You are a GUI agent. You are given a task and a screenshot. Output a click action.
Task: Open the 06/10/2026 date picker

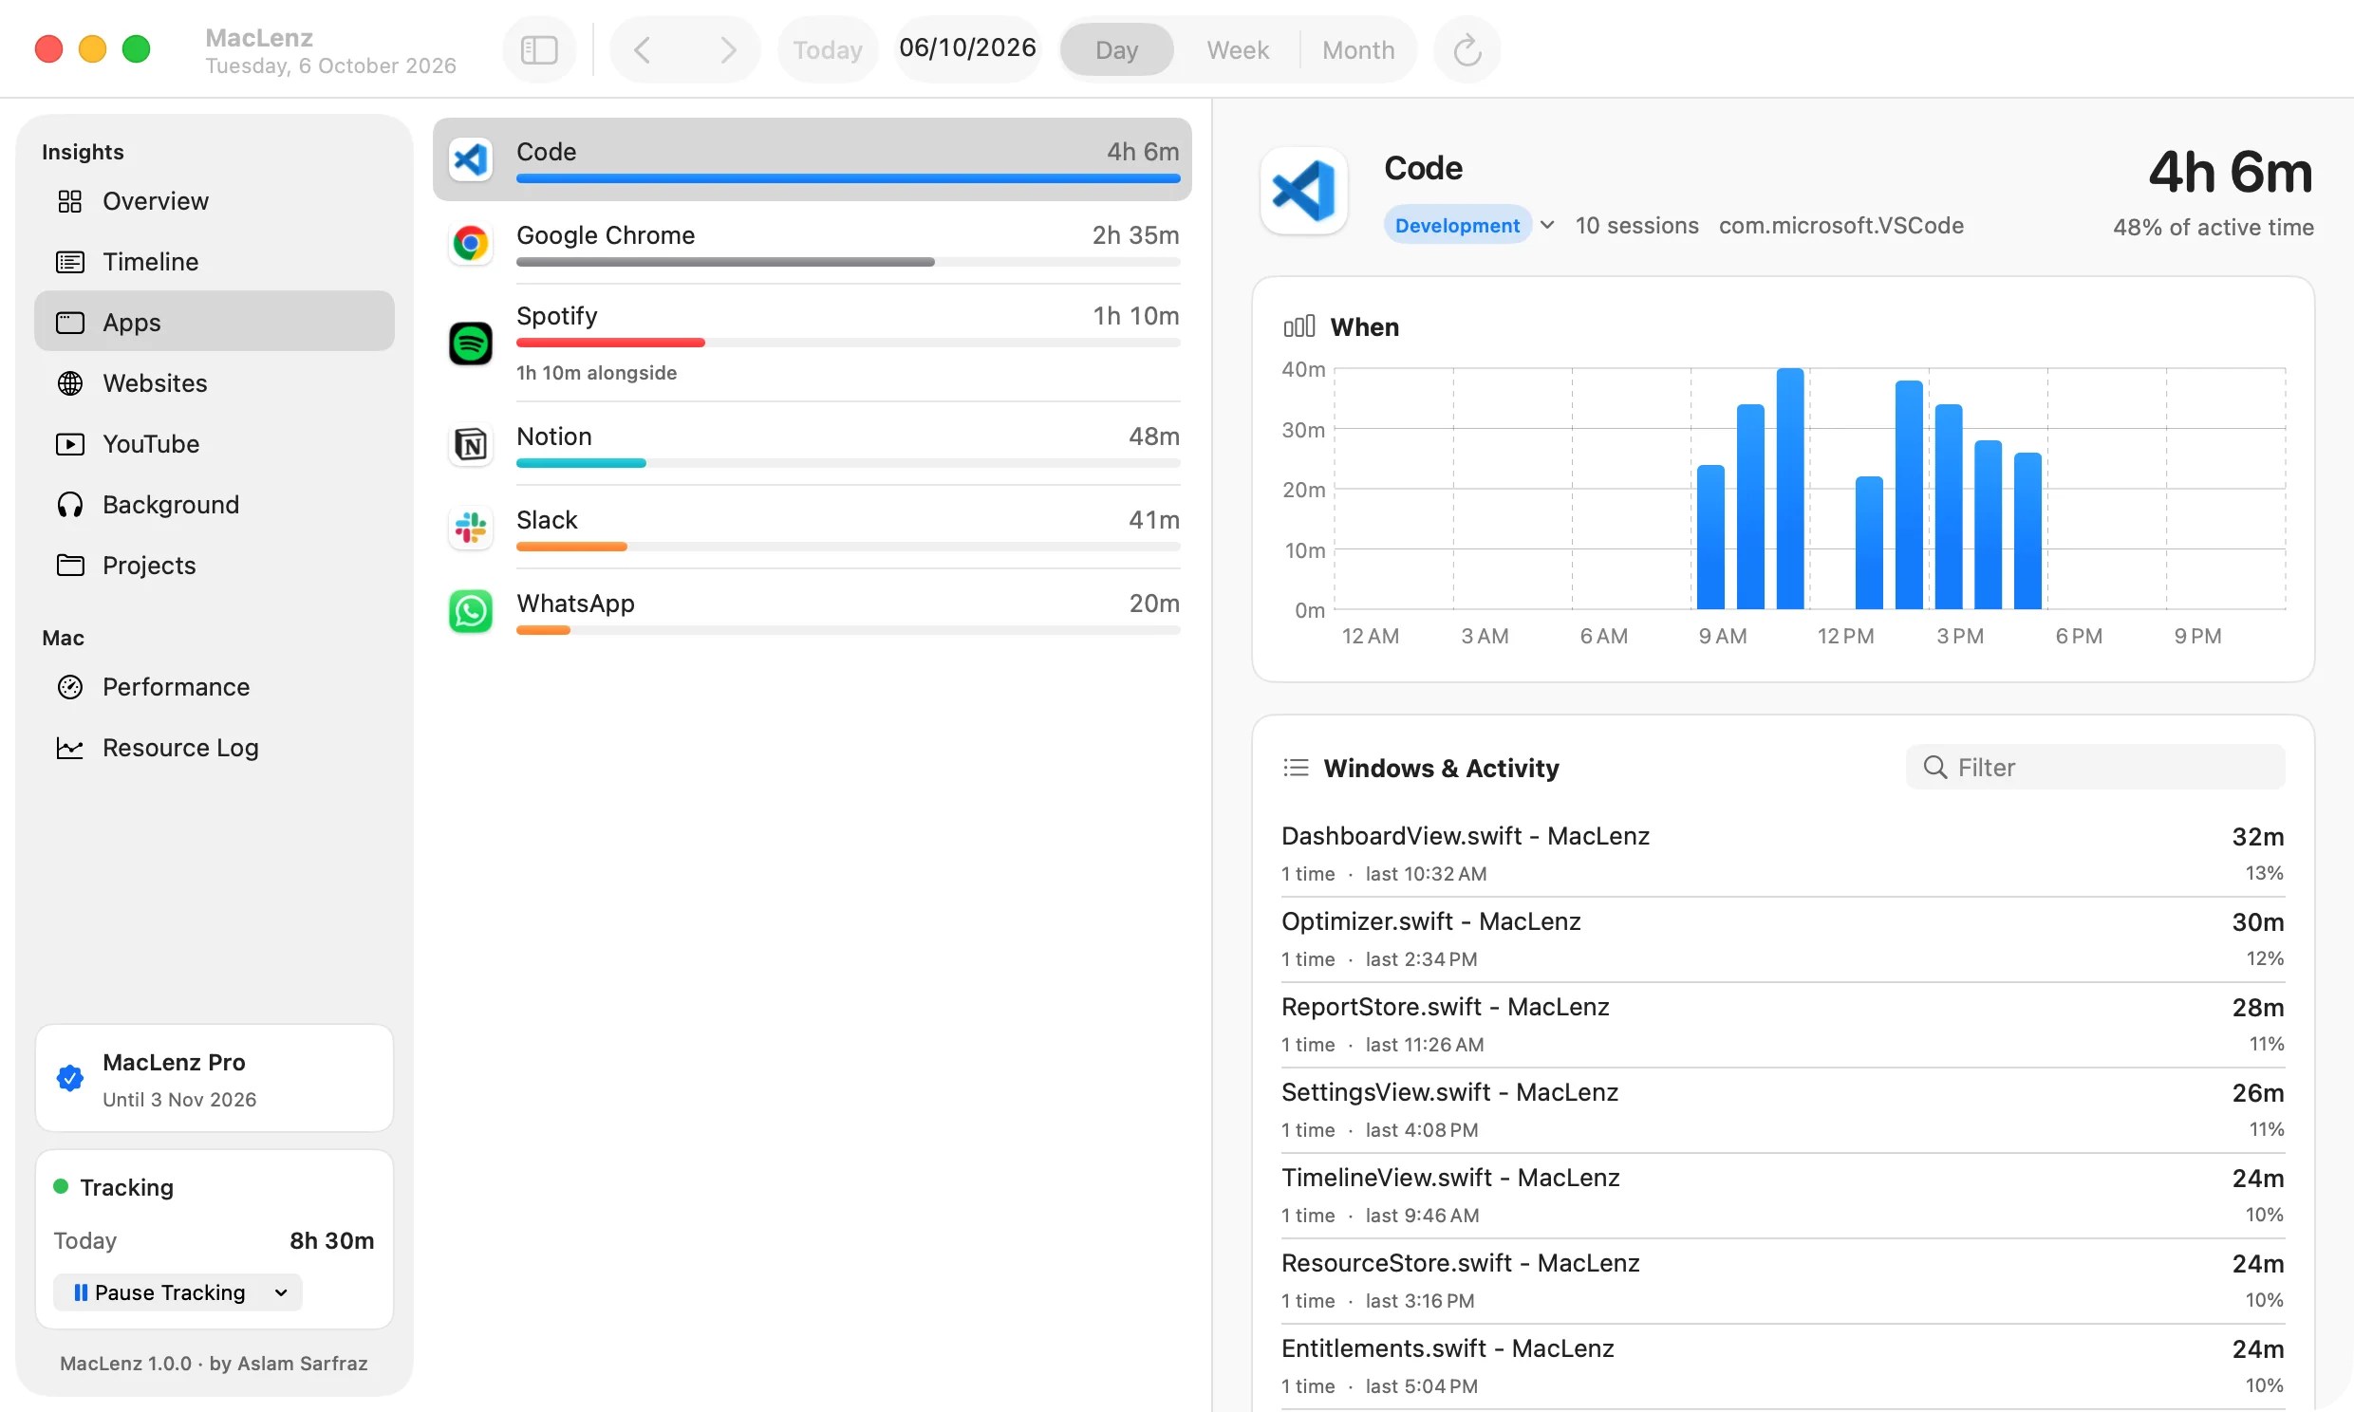[967, 48]
